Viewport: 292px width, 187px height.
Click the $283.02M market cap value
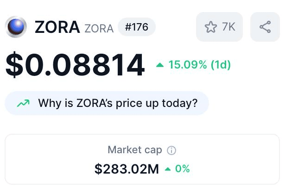[127, 169]
